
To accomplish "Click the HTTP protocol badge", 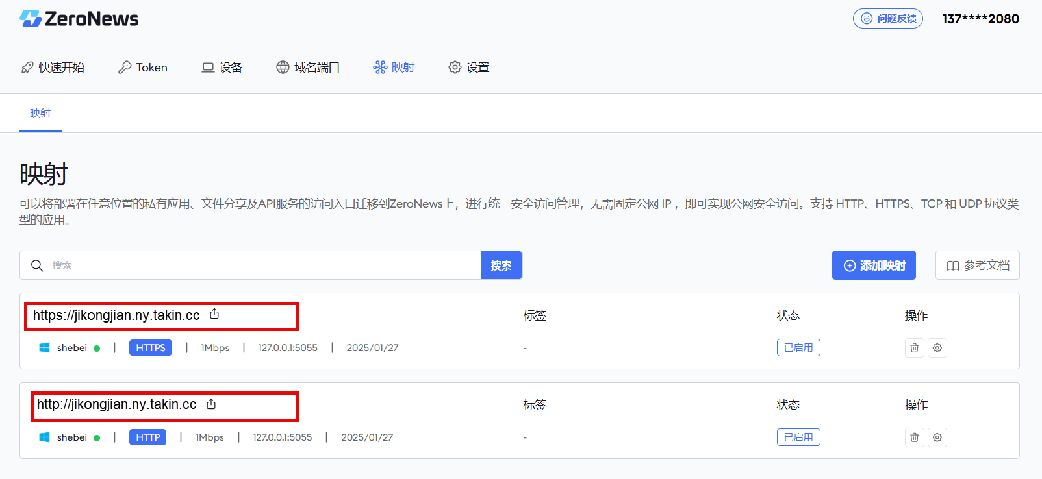I will (x=148, y=437).
